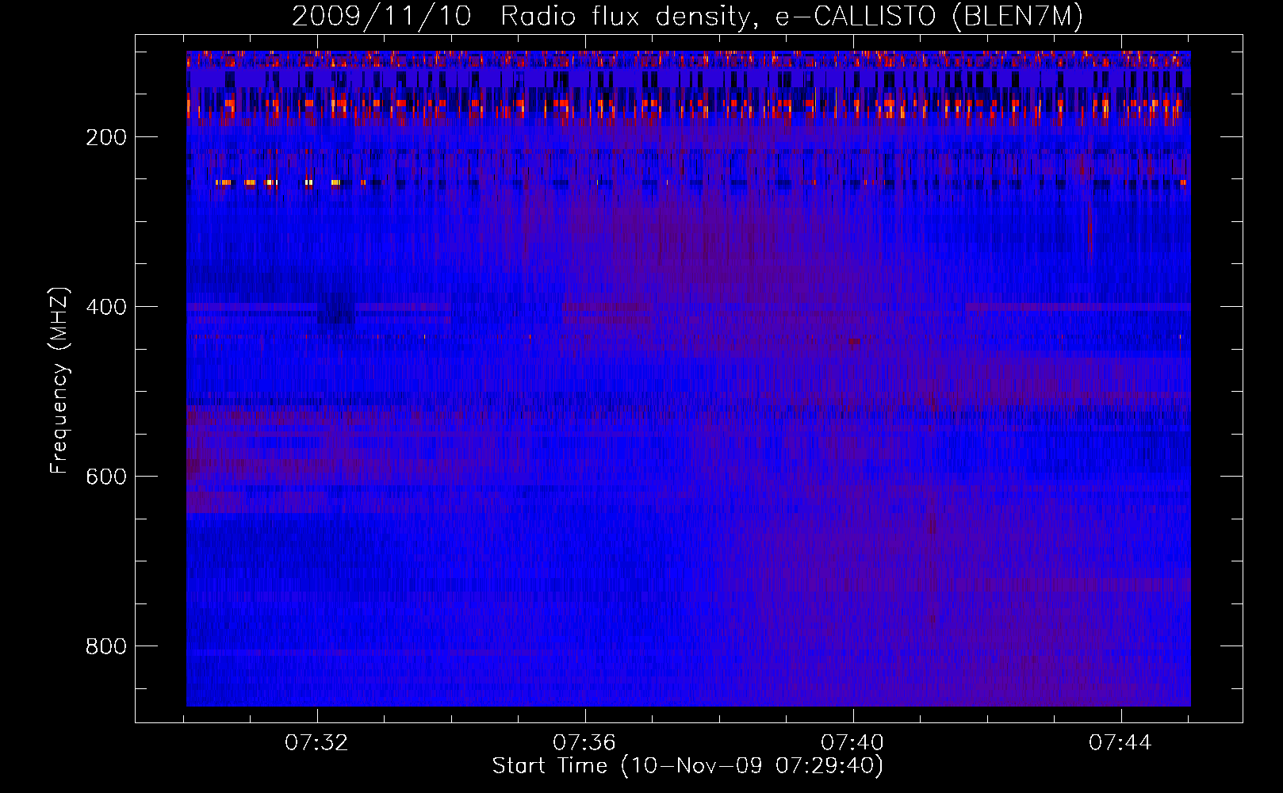This screenshot has height=793, width=1283.
Task: Click the plot title '2009/11/10 Radio flux density, e-CALLISTO (BLEN7M)'
Action: tap(687, 17)
